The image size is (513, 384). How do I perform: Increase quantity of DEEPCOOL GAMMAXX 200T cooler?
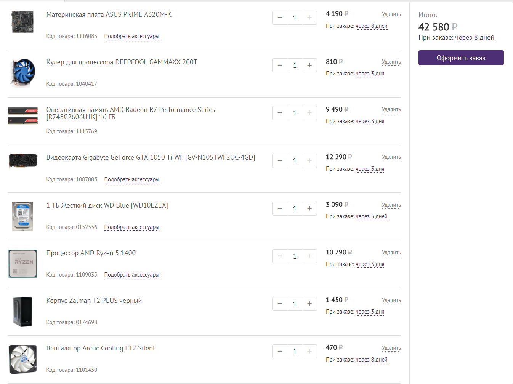click(309, 66)
